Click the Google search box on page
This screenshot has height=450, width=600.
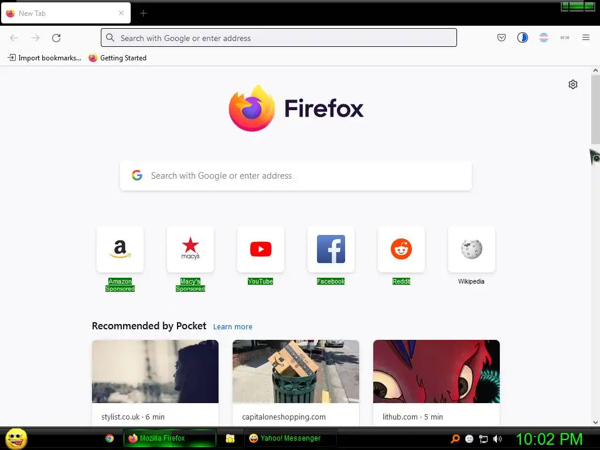pyautogui.click(x=295, y=176)
